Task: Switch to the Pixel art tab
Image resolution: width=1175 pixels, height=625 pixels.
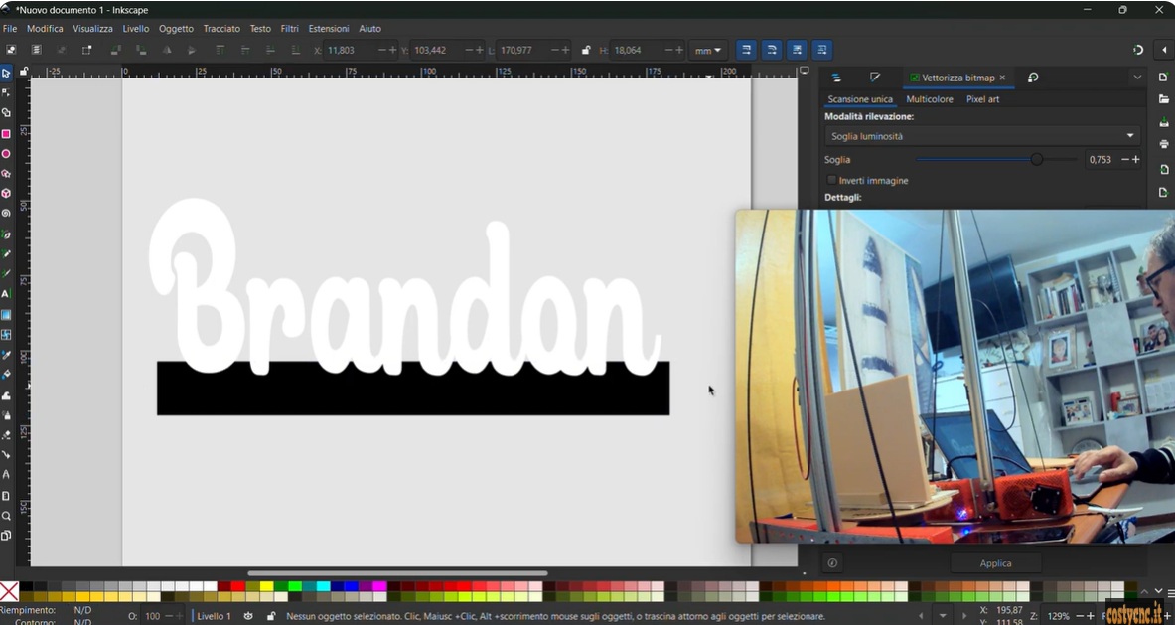Action: [982, 99]
